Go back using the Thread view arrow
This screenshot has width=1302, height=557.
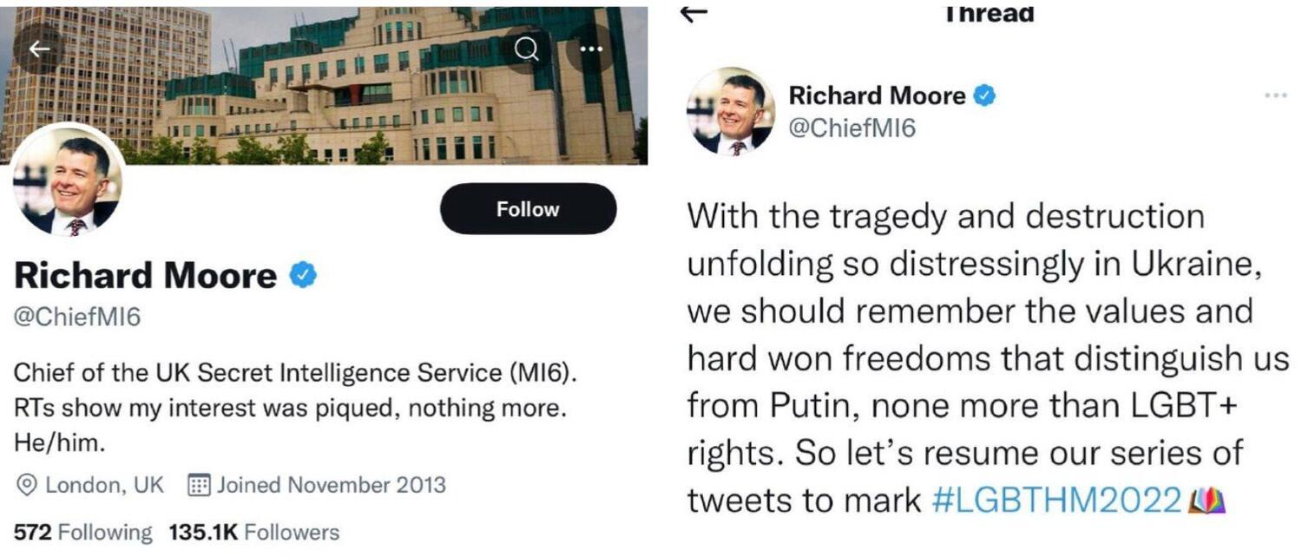[696, 12]
